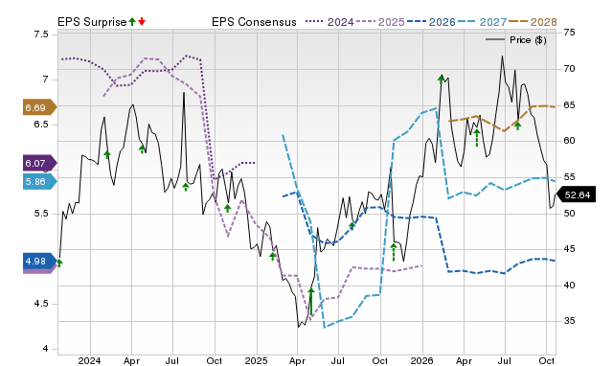Click the green surprise arrow at the early 2026 price peak
Screen dimensions: 613x366
coord(441,80)
